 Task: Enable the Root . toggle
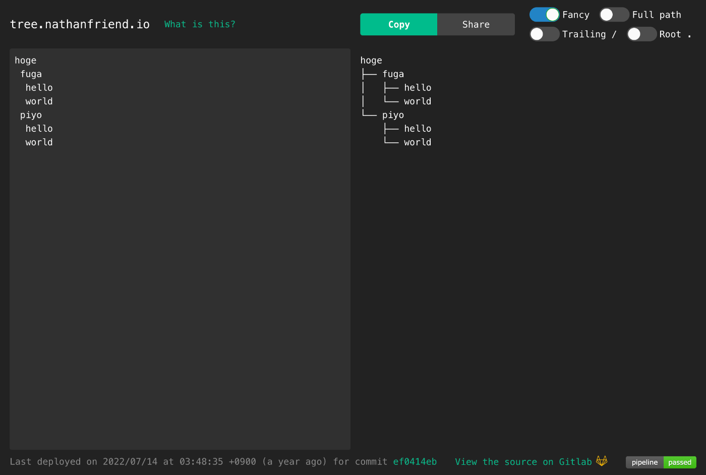coord(641,34)
